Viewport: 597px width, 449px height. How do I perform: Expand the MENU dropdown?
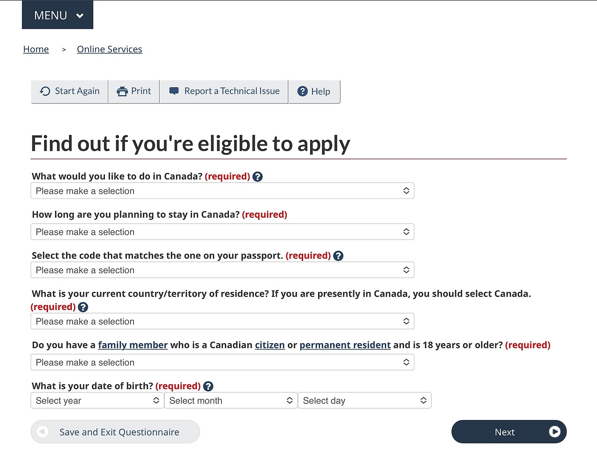pos(57,15)
